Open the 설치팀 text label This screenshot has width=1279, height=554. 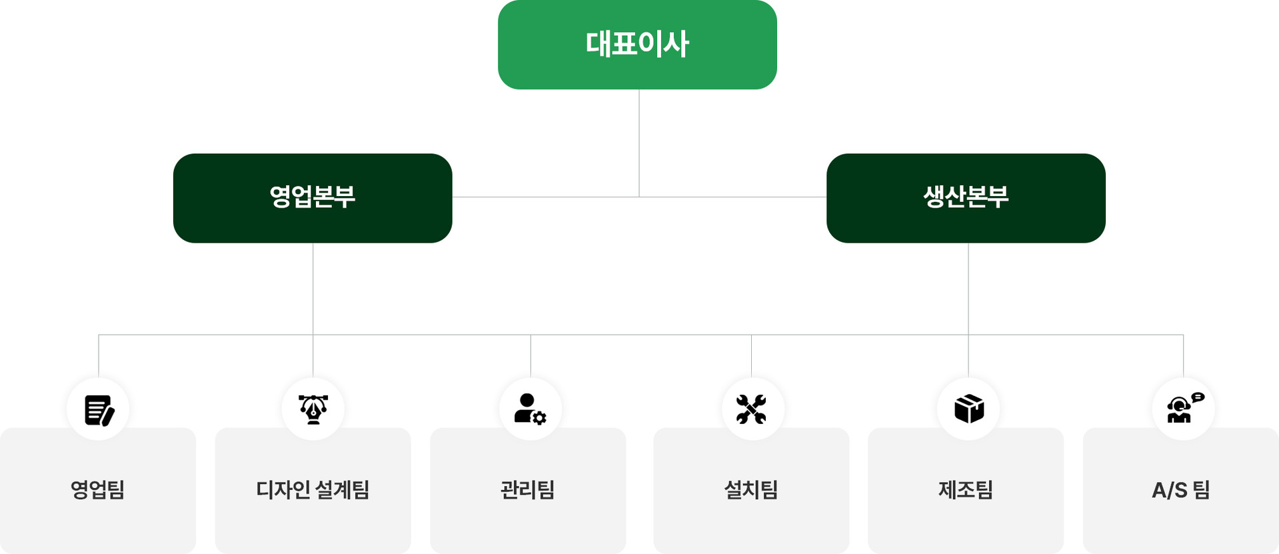(x=751, y=490)
